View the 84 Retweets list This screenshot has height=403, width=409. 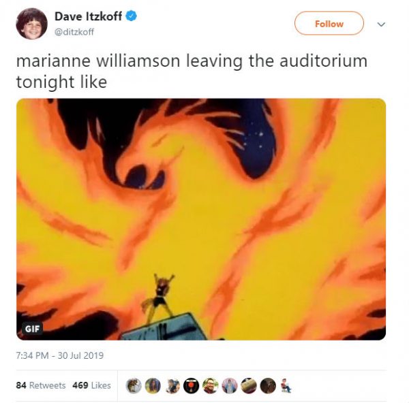tap(41, 385)
